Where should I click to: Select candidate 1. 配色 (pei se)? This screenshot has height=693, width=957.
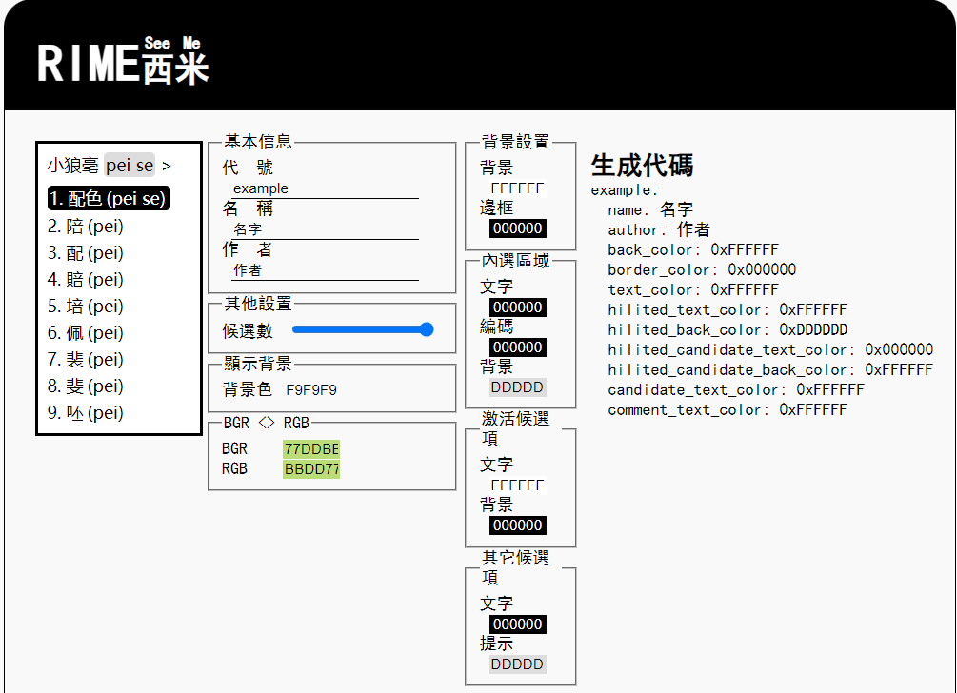tap(109, 198)
